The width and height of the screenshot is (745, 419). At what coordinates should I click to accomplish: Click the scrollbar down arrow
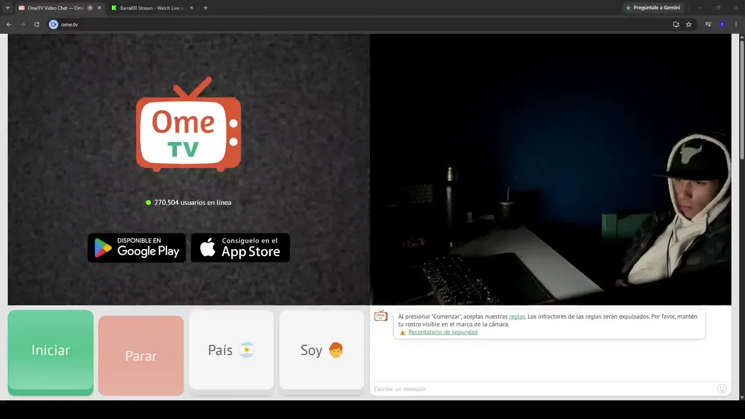click(x=742, y=397)
